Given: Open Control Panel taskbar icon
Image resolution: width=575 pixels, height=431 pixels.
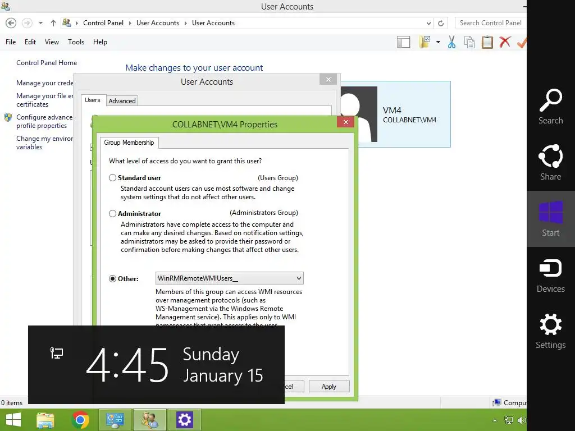Looking at the screenshot, I should [115, 420].
